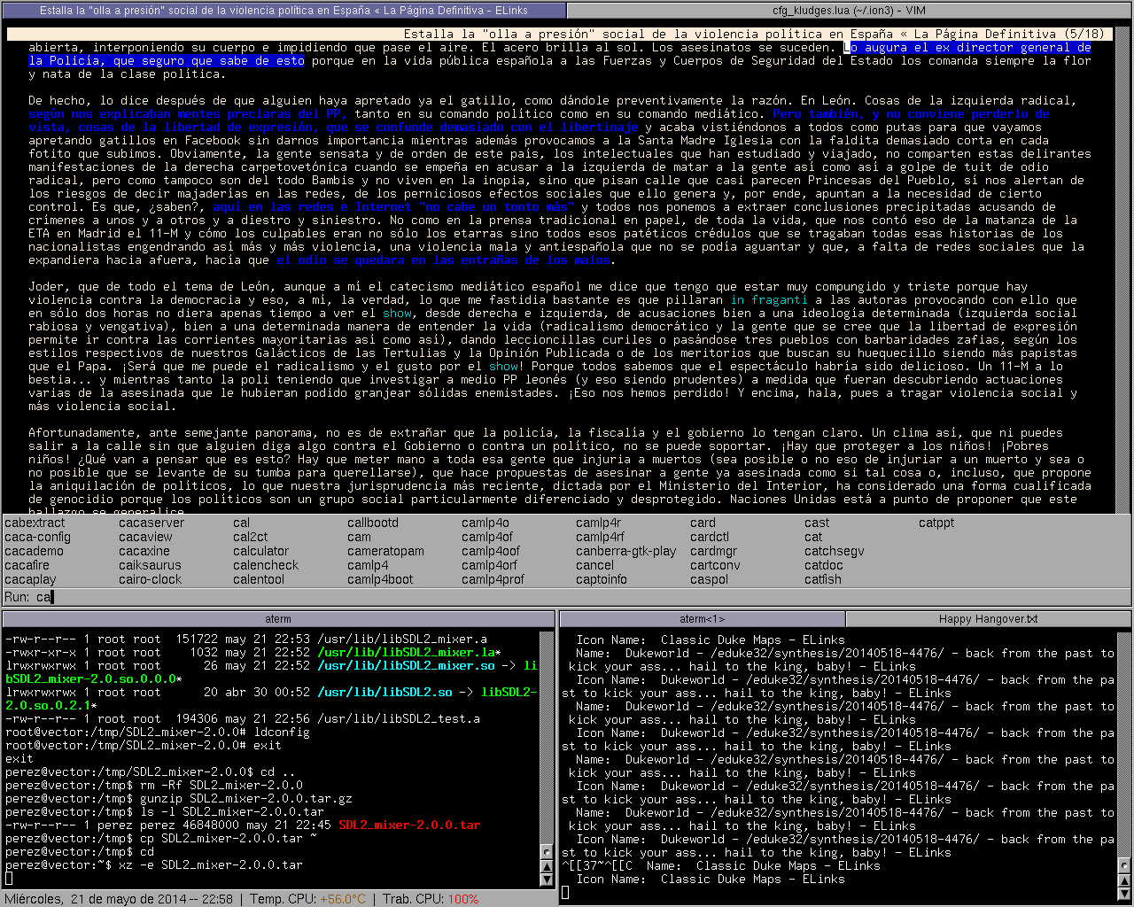Click the round dot button in left aterm scrollbar
The height and width of the screenshot is (907, 1134).
click(547, 853)
